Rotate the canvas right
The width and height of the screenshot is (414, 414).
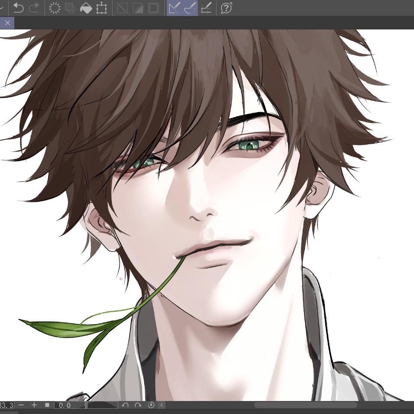(138, 405)
